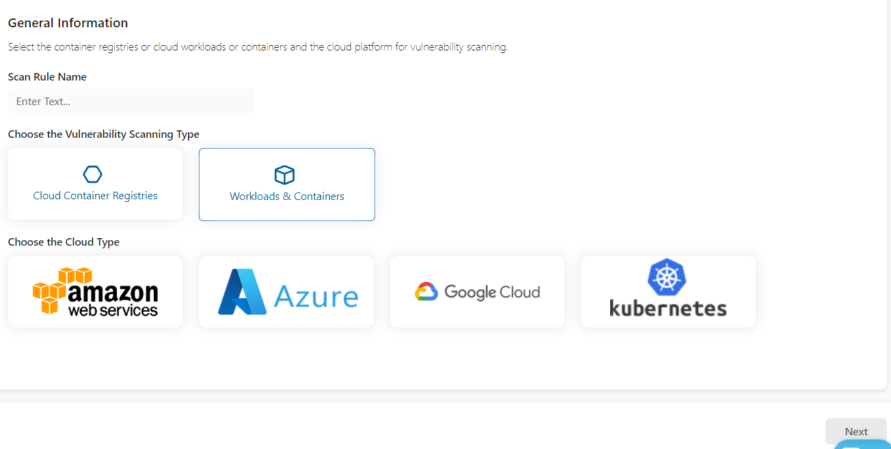
Task: Switch to the vulnerability scanning type chooser
Action: click(x=103, y=134)
